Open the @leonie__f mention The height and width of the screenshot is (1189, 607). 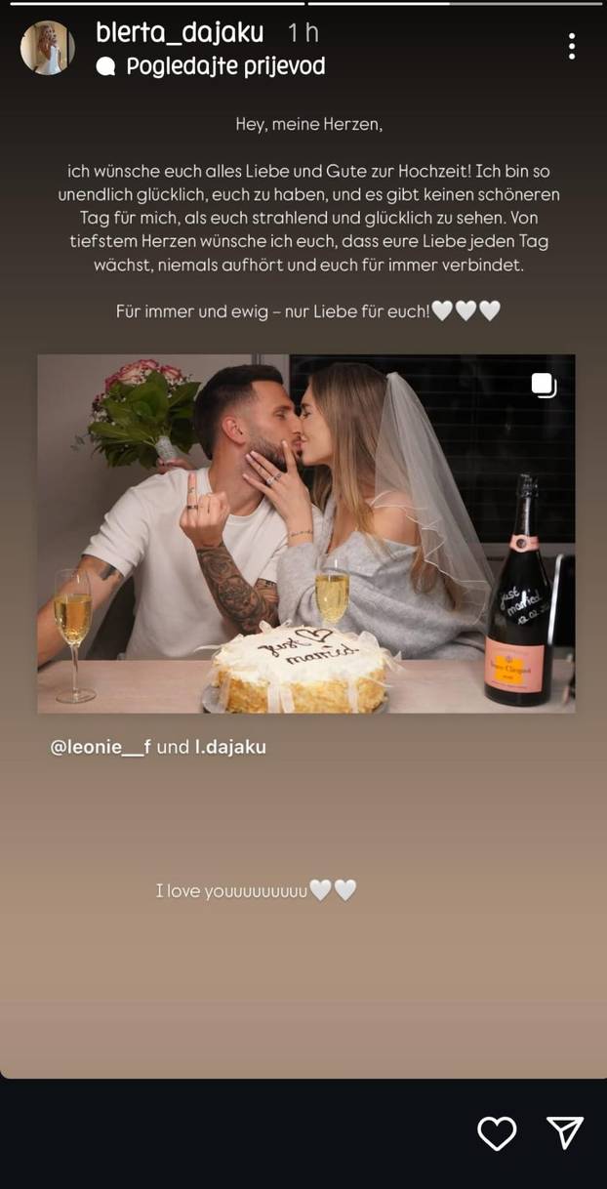pos(101,748)
